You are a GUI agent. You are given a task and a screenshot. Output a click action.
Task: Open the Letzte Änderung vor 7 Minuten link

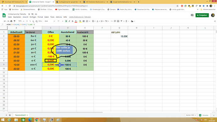coord(80,17)
